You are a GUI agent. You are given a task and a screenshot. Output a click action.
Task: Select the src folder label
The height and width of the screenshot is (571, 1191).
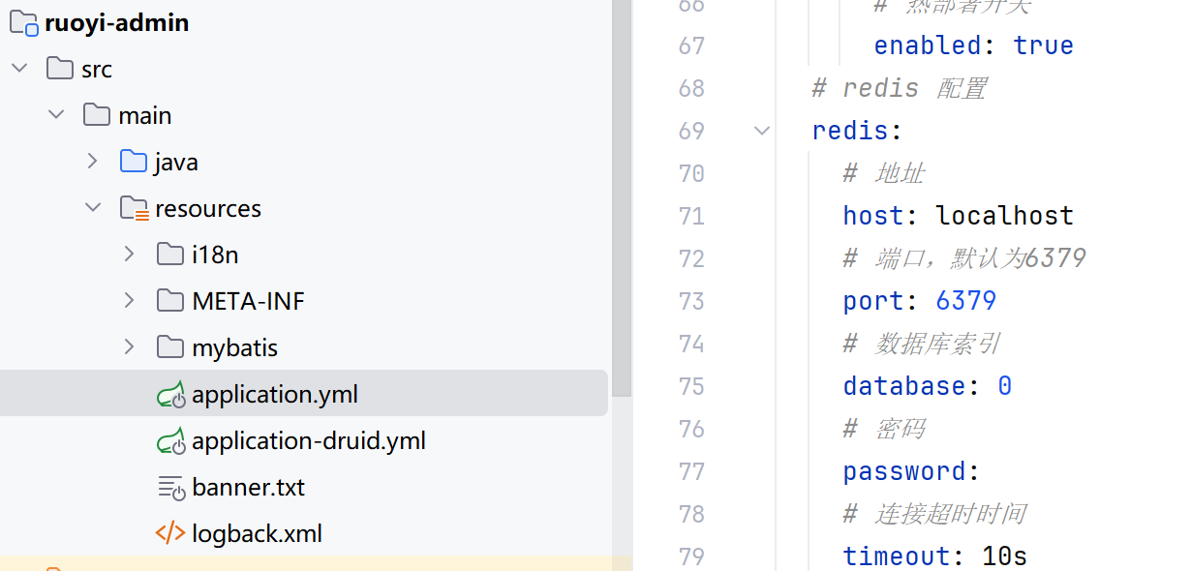click(97, 70)
